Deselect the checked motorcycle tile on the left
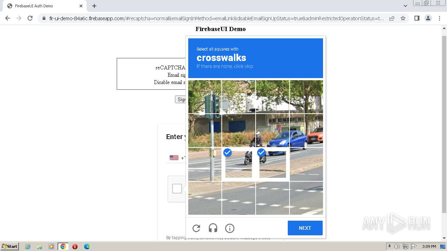Image resolution: width=447 pixels, height=251 pixels. pyautogui.click(x=239, y=164)
